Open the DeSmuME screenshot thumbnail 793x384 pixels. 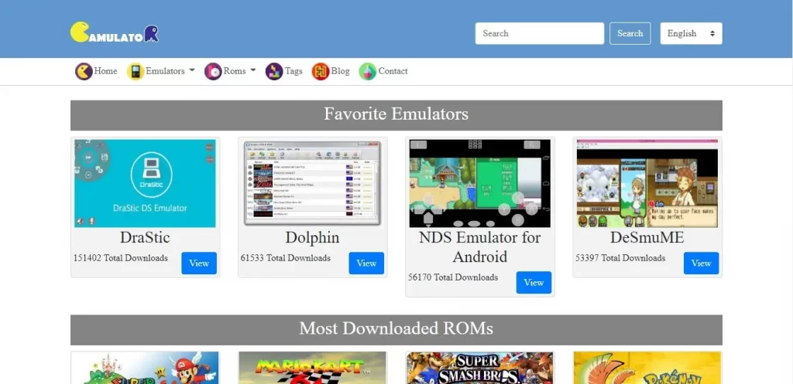647,183
